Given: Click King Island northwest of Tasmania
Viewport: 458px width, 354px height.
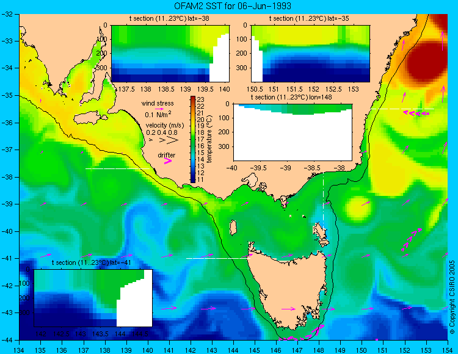Looking at the screenshot, I should [x=233, y=228].
